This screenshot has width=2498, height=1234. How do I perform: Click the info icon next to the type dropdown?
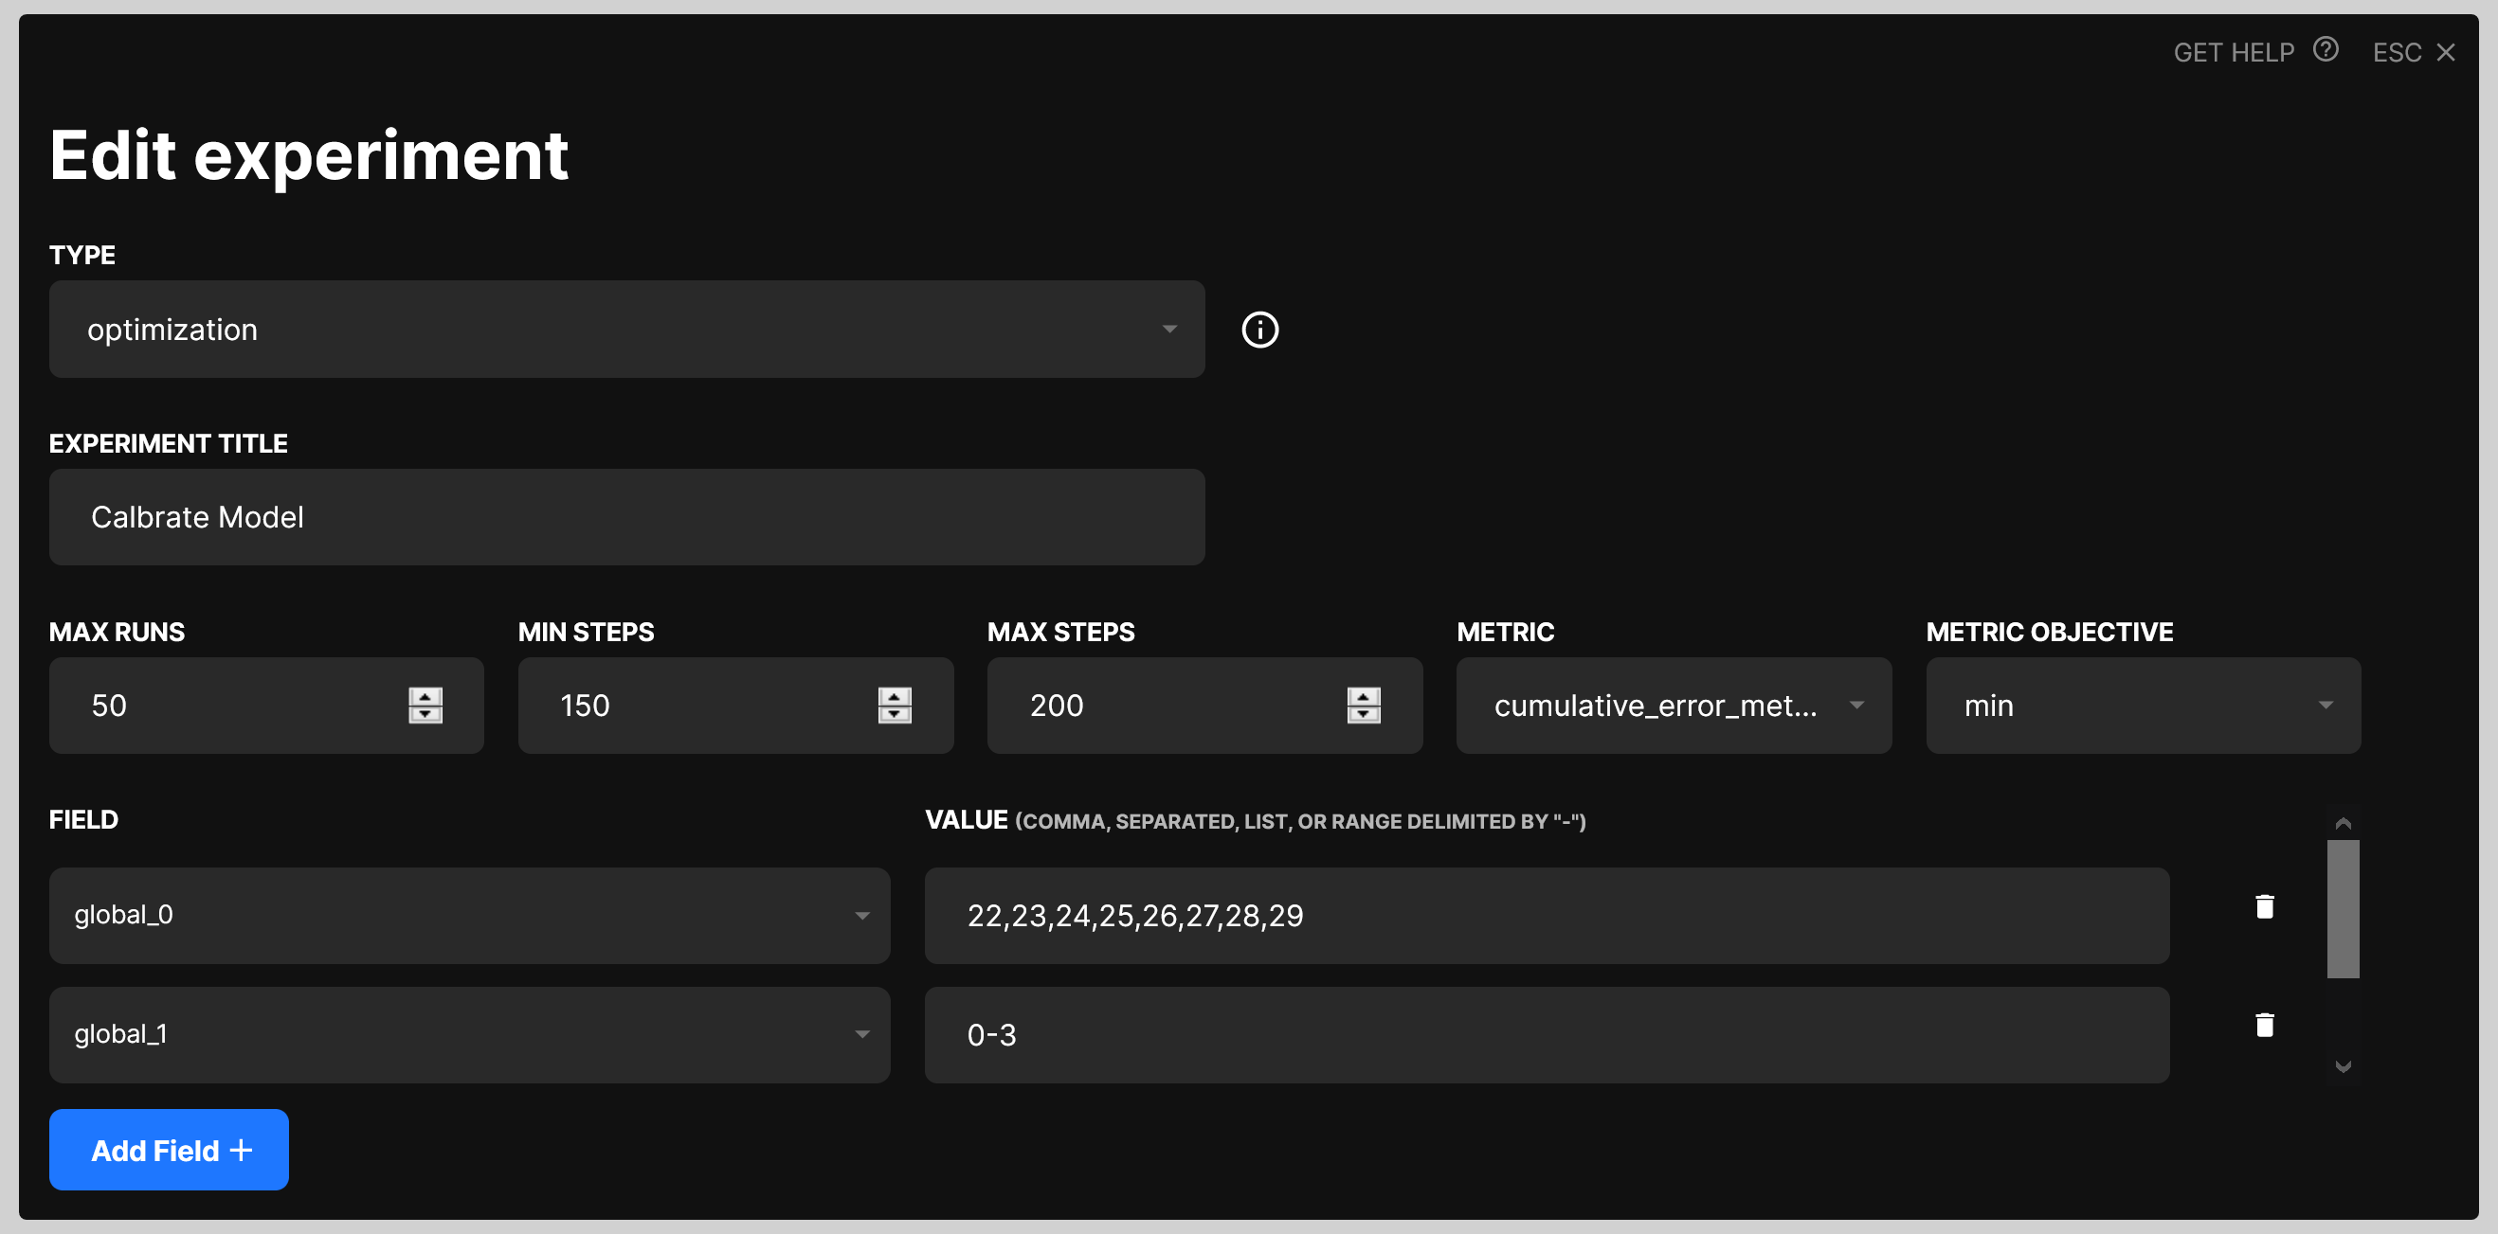[x=1259, y=330]
